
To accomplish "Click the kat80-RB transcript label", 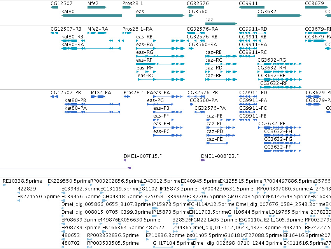I will click(x=72, y=37).
